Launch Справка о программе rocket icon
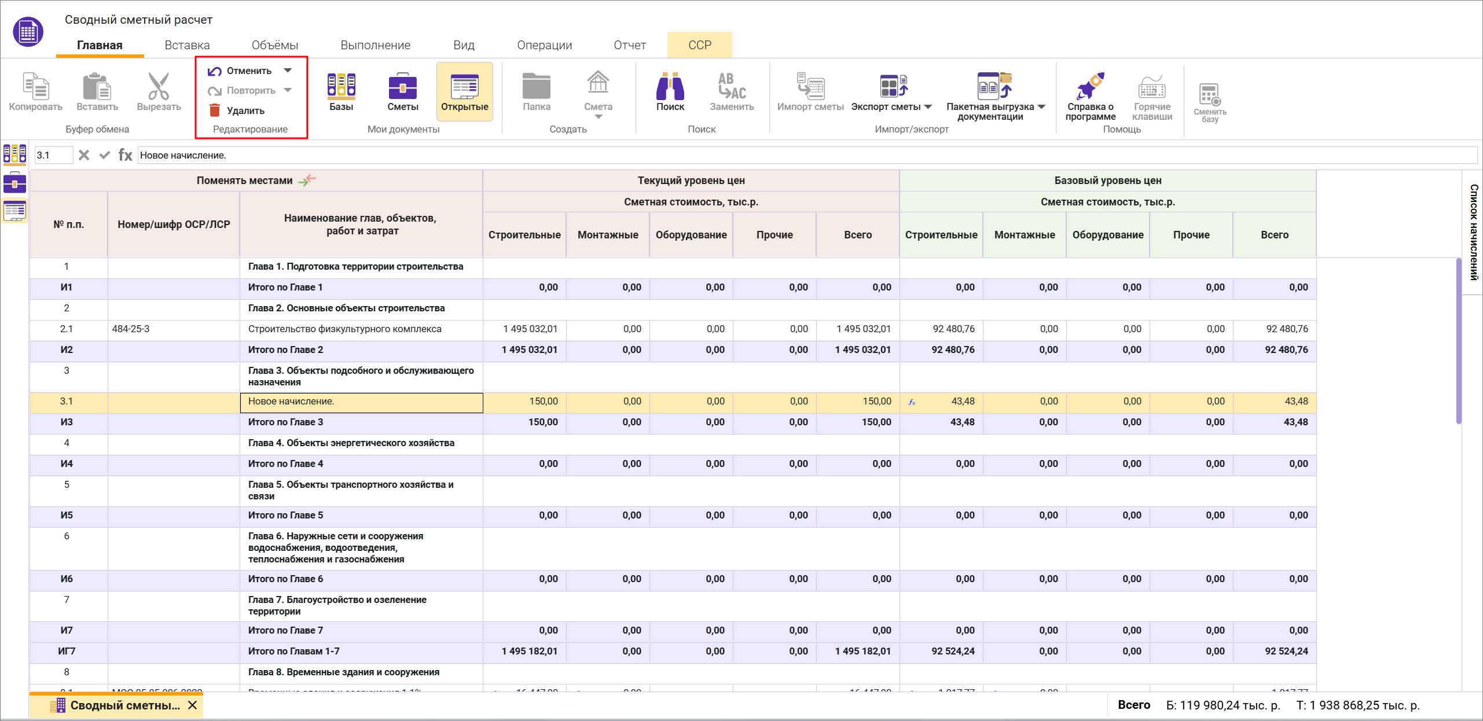The width and height of the screenshot is (1483, 721). point(1090,87)
